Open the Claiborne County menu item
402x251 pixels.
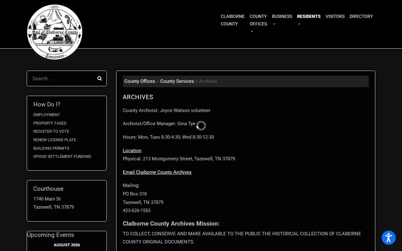pos(233,20)
